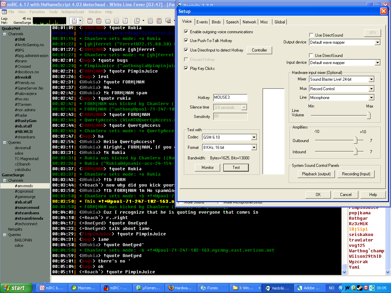Click the Winamp tray icon

point(347,288)
